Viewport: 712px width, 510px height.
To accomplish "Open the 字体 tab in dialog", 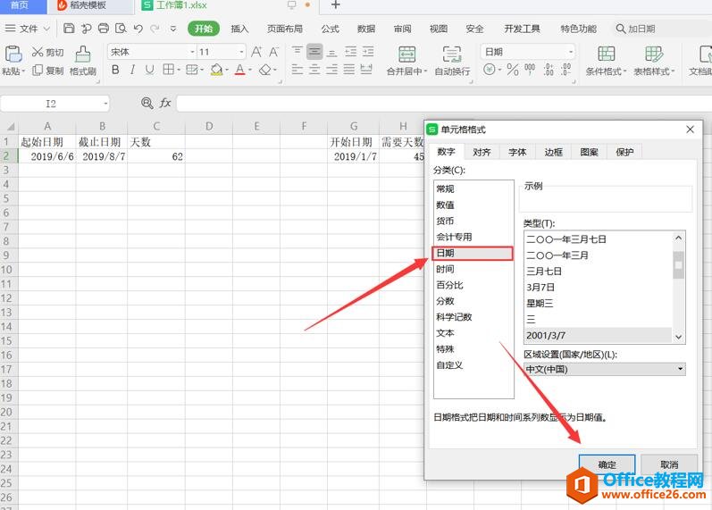I will click(517, 152).
